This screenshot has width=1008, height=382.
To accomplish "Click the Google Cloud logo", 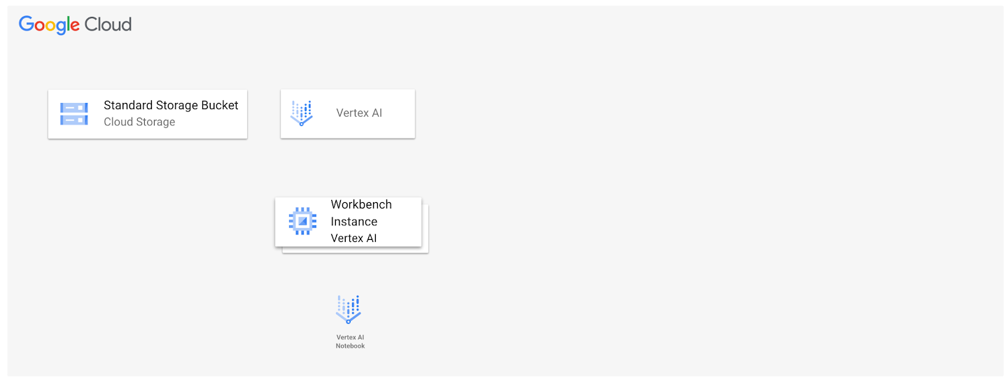I will coord(75,24).
